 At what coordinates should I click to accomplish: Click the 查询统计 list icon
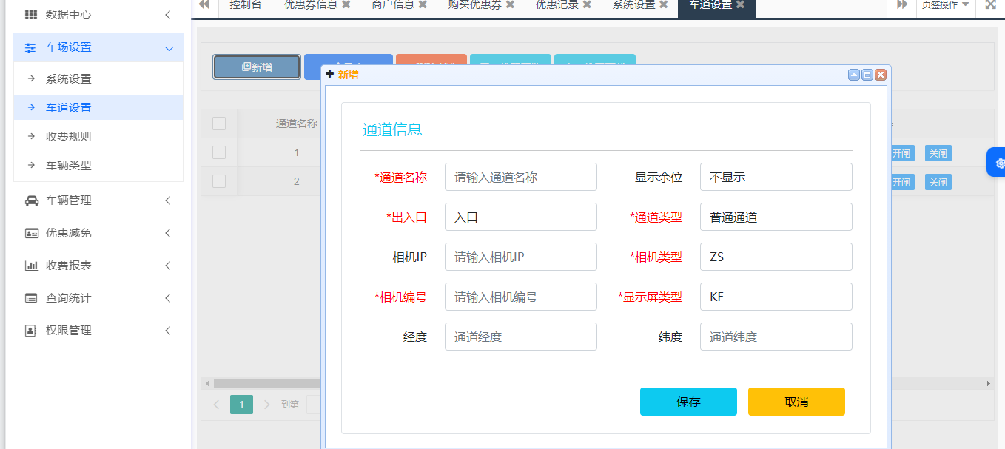[30, 297]
